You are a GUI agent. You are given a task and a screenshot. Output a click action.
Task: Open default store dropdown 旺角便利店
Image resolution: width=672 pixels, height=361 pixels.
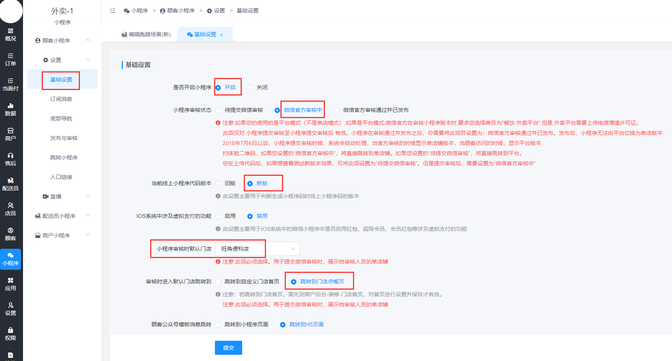[257, 249]
